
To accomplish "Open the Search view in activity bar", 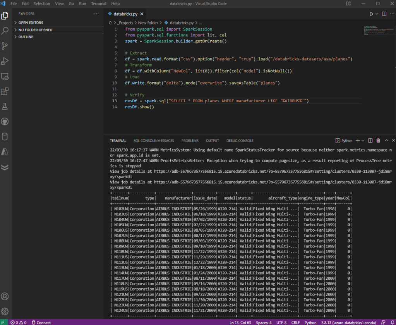I will click(5, 31).
